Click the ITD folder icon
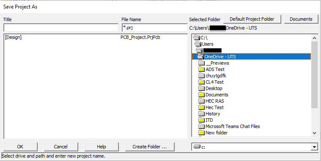 point(202,120)
